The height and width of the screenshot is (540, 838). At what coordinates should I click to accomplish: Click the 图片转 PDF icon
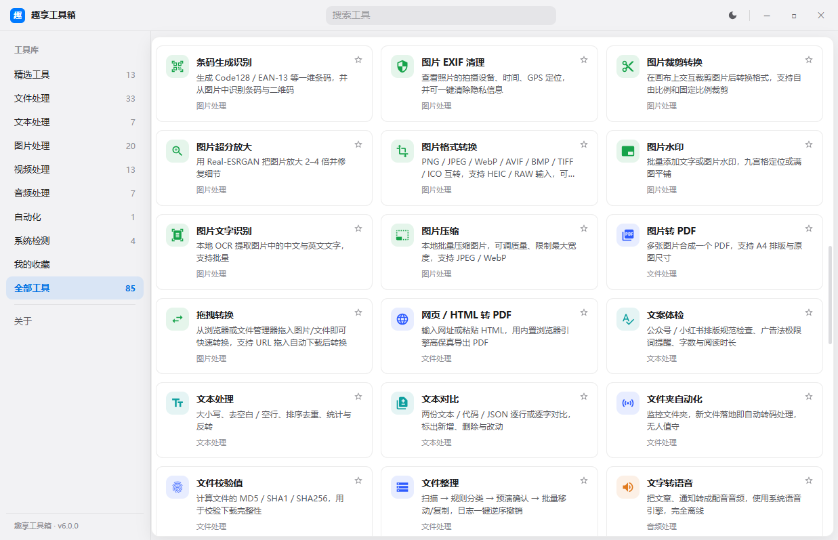[x=628, y=235]
